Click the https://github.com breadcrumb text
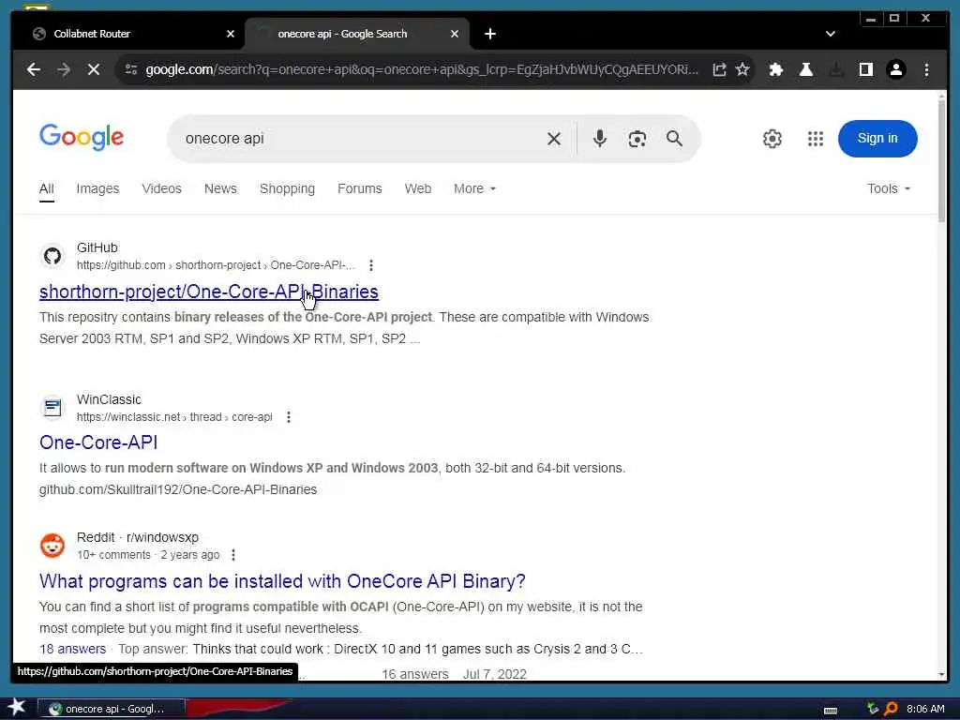The width and height of the screenshot is (960, 720). pyautogui.click(x=121, y=265)
